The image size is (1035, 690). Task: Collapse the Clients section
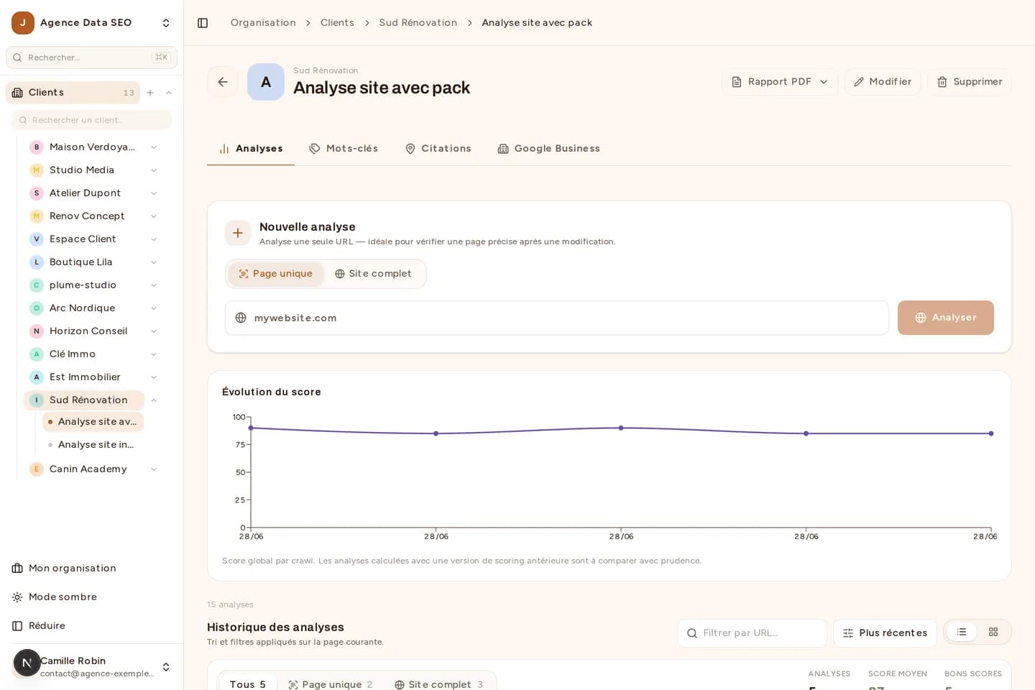tap(169, 93)
